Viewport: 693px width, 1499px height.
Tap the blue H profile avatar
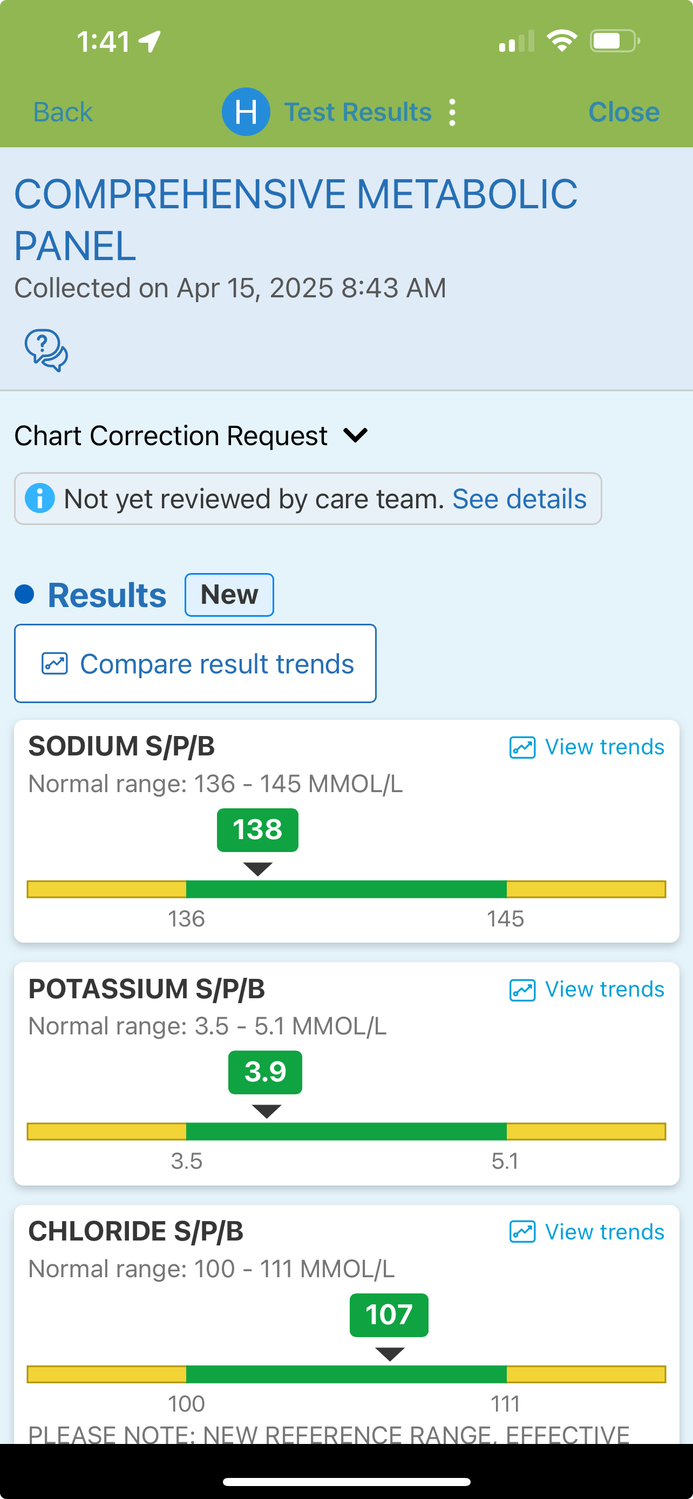[246, 112]
